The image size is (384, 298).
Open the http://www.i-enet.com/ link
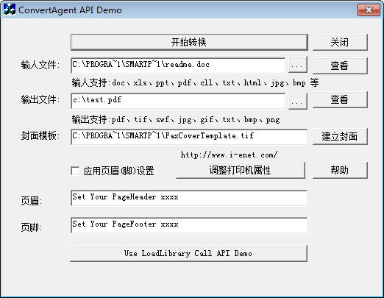(x=229, y=155)
